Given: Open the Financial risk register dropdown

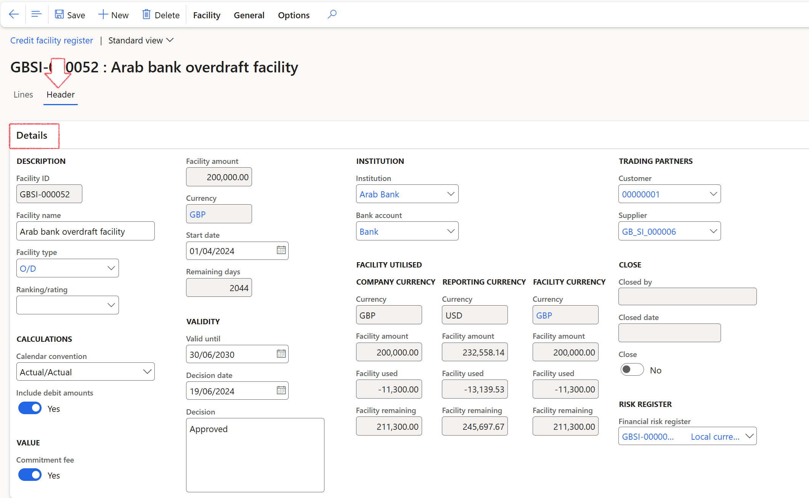Looking at the screenshot, I should pos(749,436).
